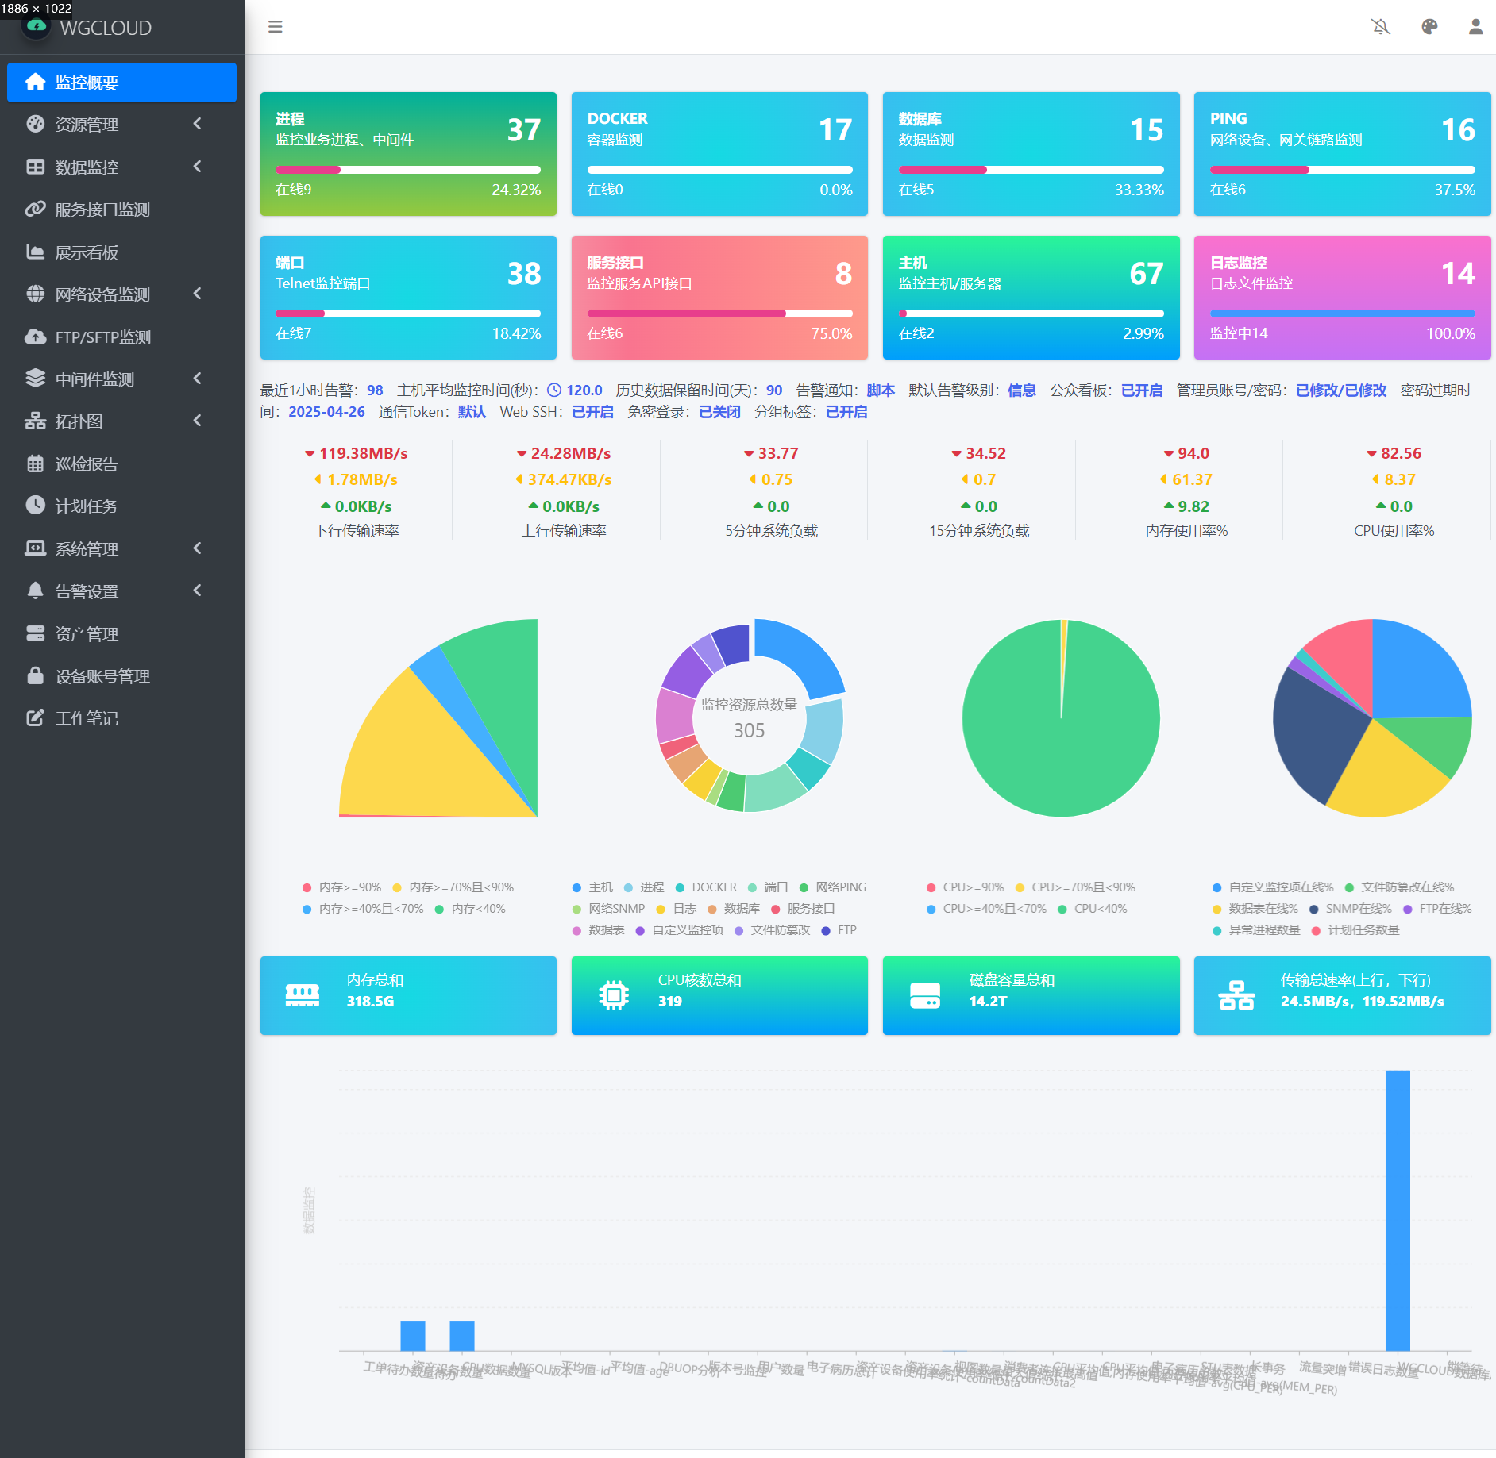The width and height of the screenshot is (1496, 1458).
Task: Click the chart icon for 展示看板
Action: [35, 252]
